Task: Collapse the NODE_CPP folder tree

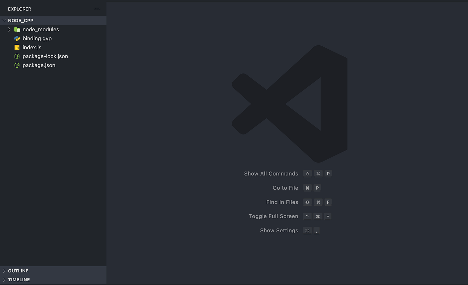Action: (x=4, y=20)
